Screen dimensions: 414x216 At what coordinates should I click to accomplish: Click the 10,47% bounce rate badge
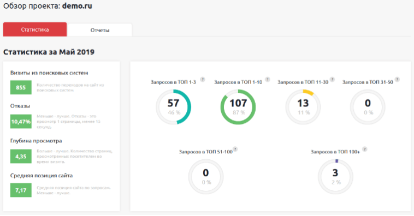click(x=21, y=121)
